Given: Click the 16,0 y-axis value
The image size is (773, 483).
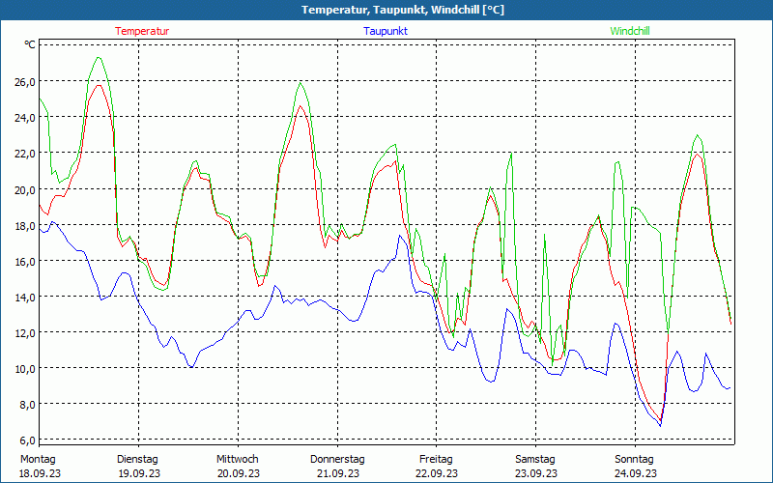Looking at the screenshot, I should (25, 262).
